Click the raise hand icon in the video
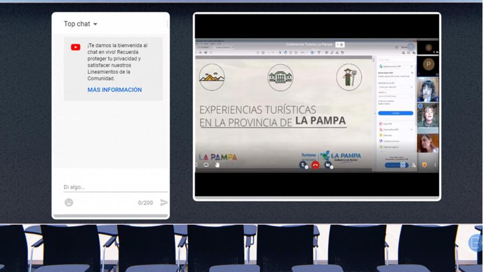483x272 pixels. tap(217, 165)
